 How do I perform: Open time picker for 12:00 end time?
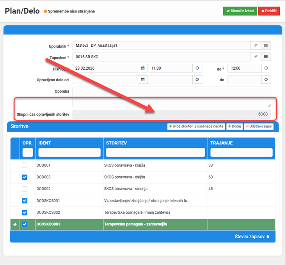(266, 68)
